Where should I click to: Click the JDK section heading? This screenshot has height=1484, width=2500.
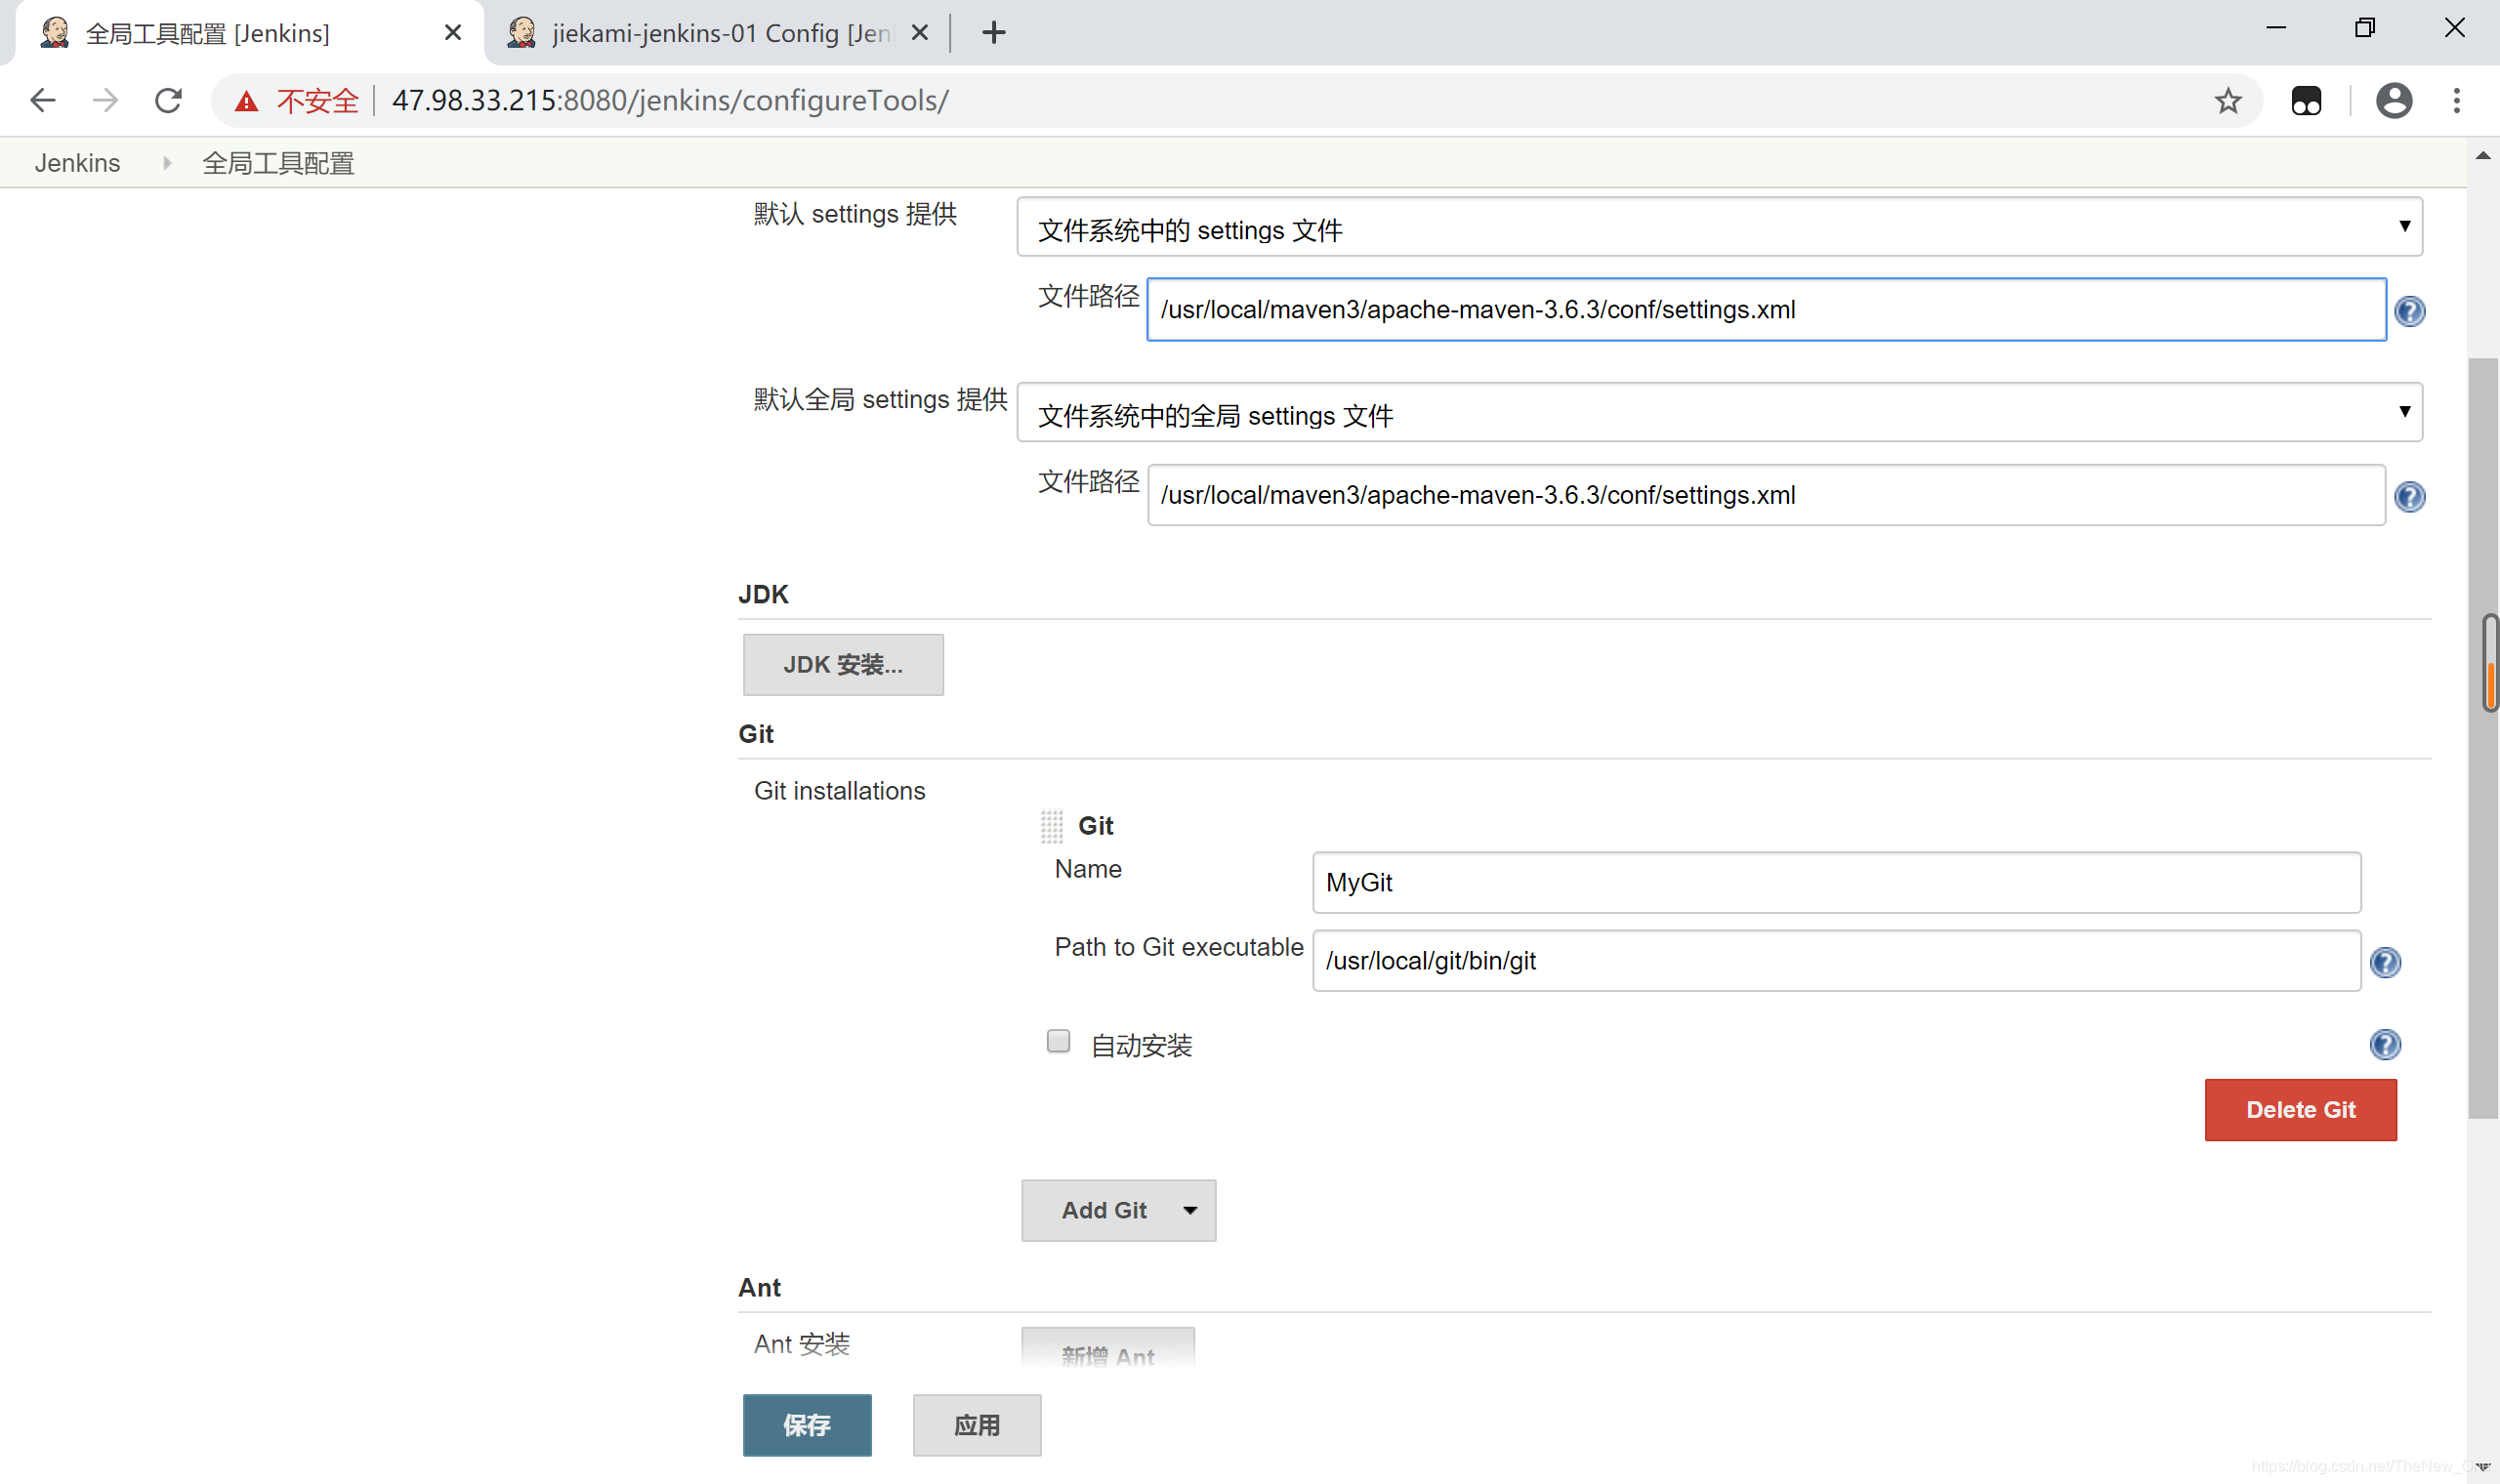pos(763,594)
